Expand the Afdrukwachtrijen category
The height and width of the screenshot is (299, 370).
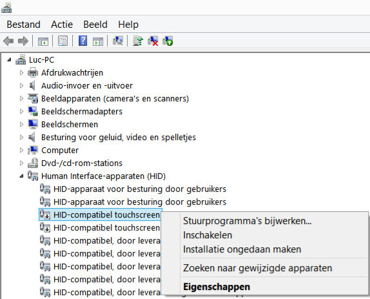(21, 73)
